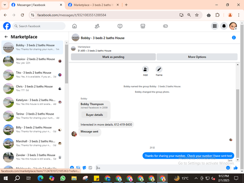Open Windows Start menu
The height and width of the screenshot is (183, 244).
coord(6,178)
